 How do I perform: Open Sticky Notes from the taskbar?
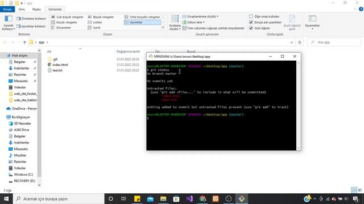[137, 199]
